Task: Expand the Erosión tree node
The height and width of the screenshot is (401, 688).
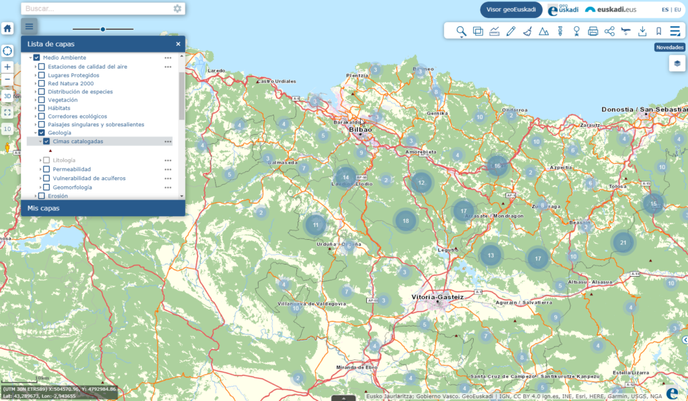Action: [x=36, y=196]
